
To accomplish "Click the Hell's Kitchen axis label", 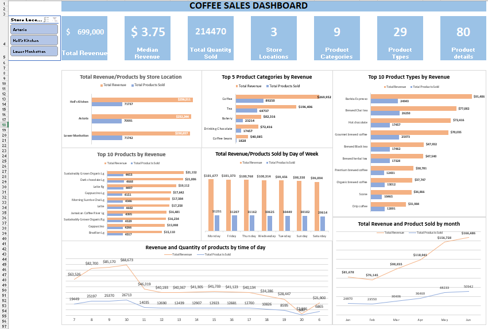I will click(79, 102).
